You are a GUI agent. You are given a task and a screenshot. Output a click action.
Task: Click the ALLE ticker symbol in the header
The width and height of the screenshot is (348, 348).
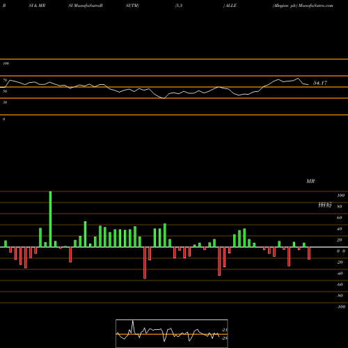point(230,6)
